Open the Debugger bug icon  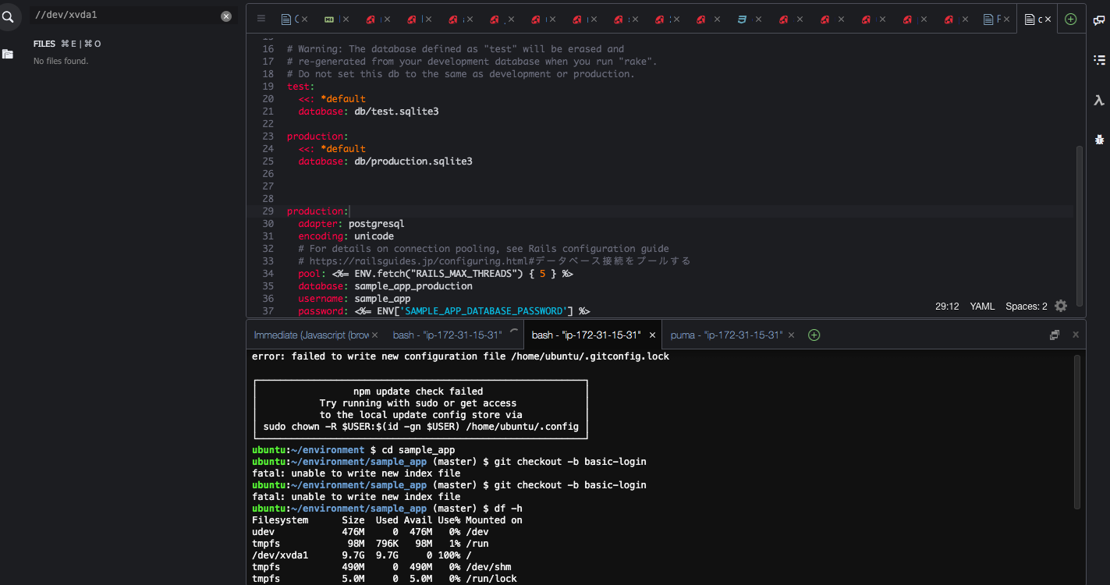pos(1099,140)
